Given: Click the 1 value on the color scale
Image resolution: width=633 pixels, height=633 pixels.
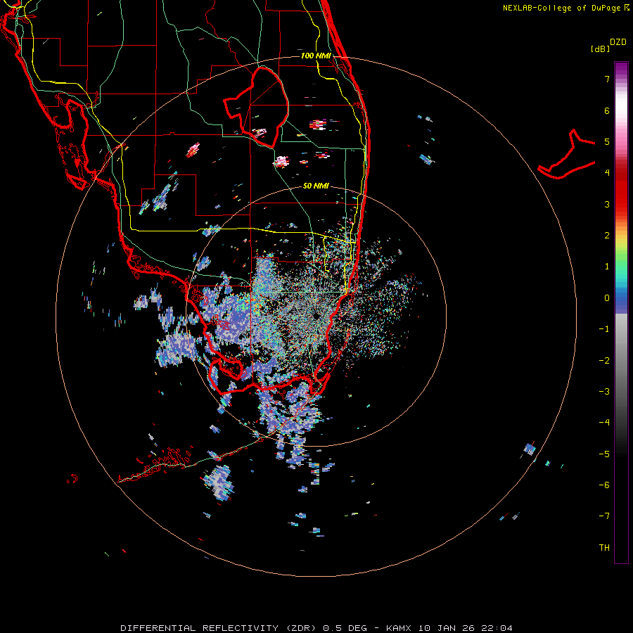Looking at the screenshot, I should (x=607, y=267).
